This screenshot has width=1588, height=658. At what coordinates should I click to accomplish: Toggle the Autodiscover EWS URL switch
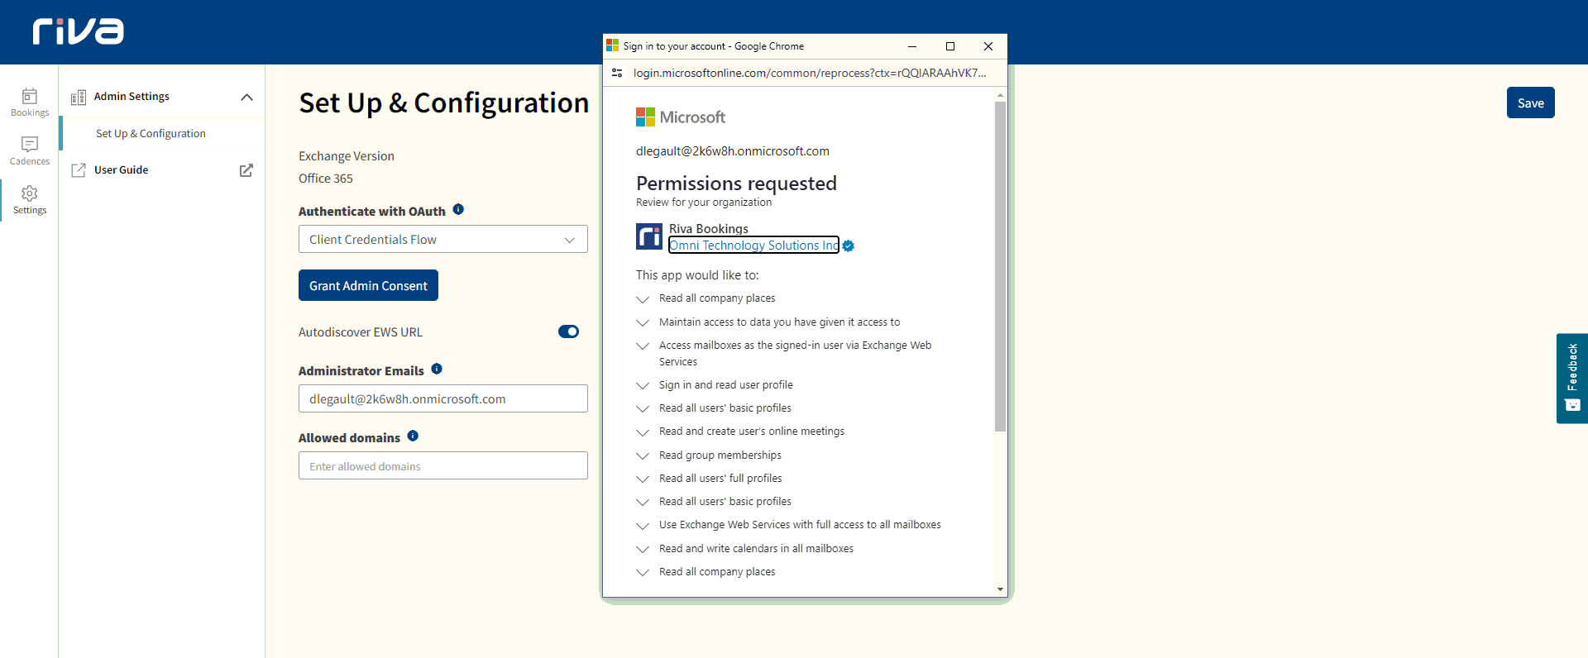coord(568,331)
